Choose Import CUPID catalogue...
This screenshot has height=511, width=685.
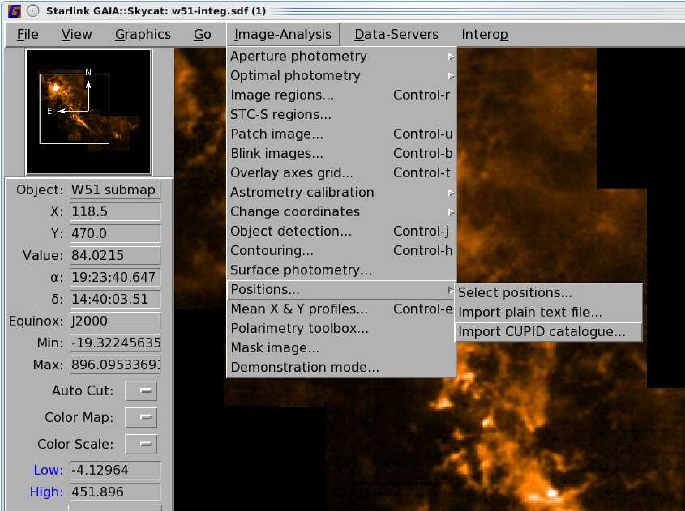548,332
